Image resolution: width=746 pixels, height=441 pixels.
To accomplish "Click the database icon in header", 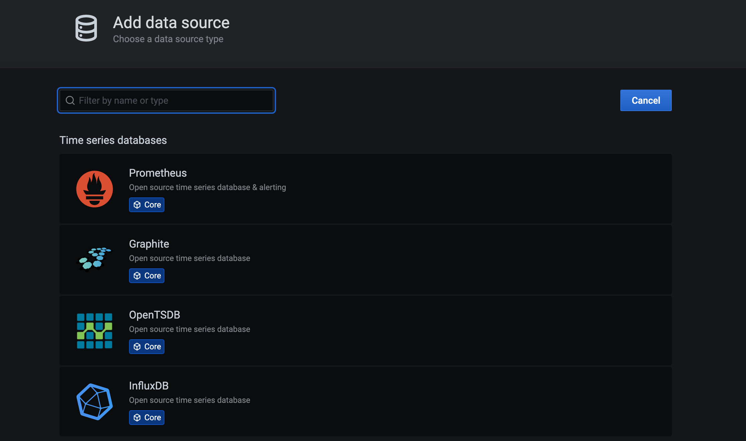I will click(86, 28).
